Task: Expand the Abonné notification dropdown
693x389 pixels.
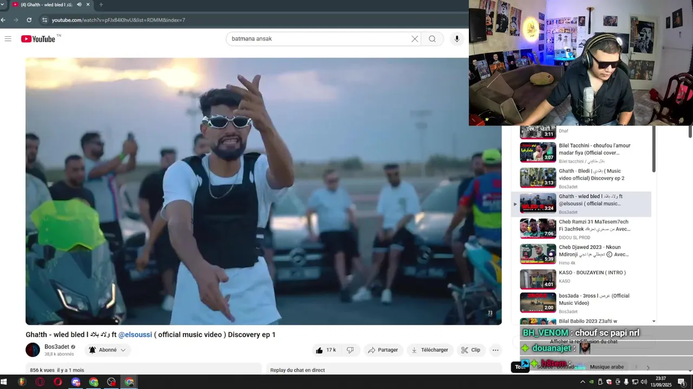Action: (x=108, y=350)
